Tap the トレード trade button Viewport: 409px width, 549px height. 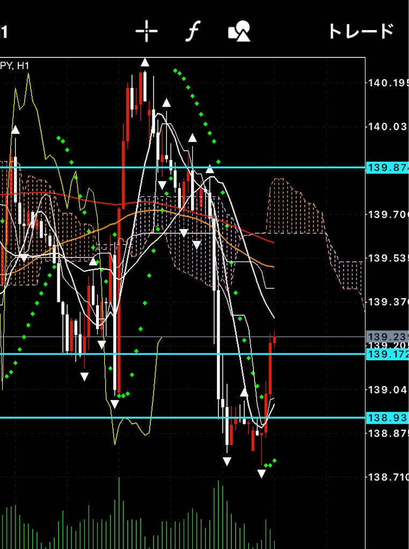coord(361,32)
